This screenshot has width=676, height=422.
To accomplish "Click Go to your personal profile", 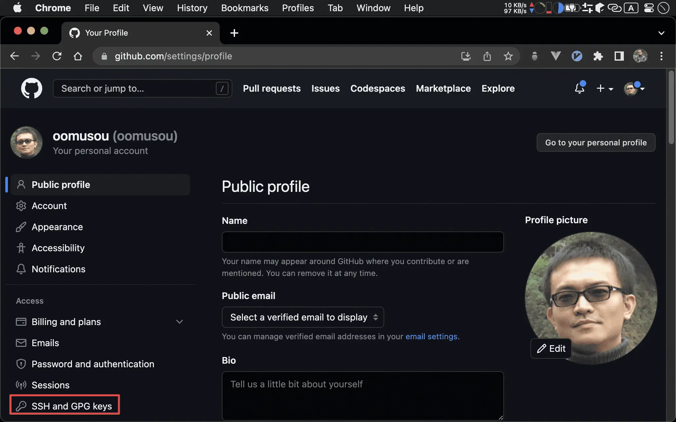I will pyautogui.click(x=596, y=142).
